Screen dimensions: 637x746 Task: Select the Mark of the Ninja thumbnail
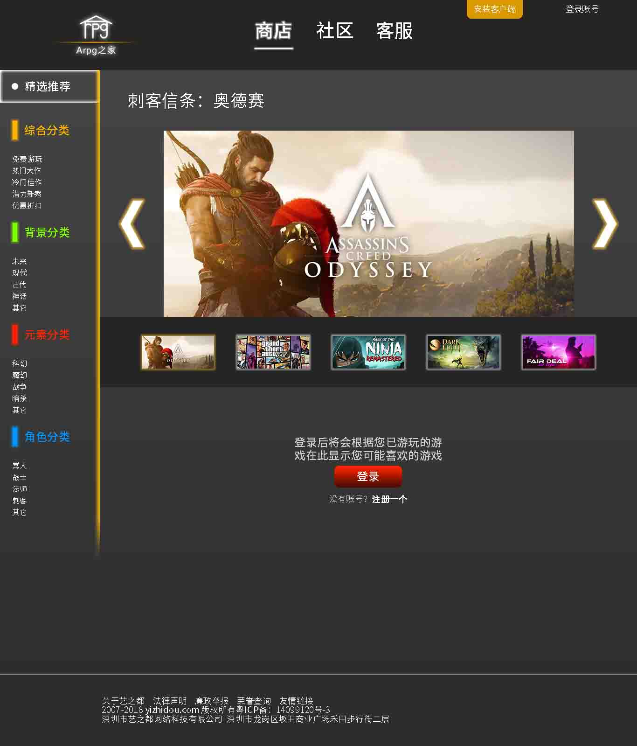point(368,352)
